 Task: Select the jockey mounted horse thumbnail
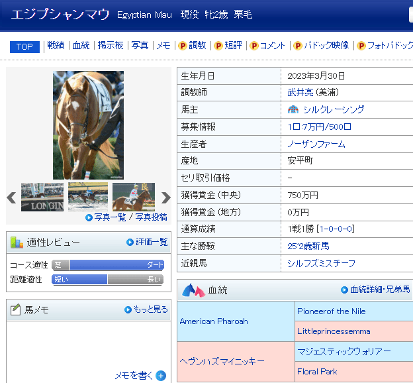[x=134, y=197]
